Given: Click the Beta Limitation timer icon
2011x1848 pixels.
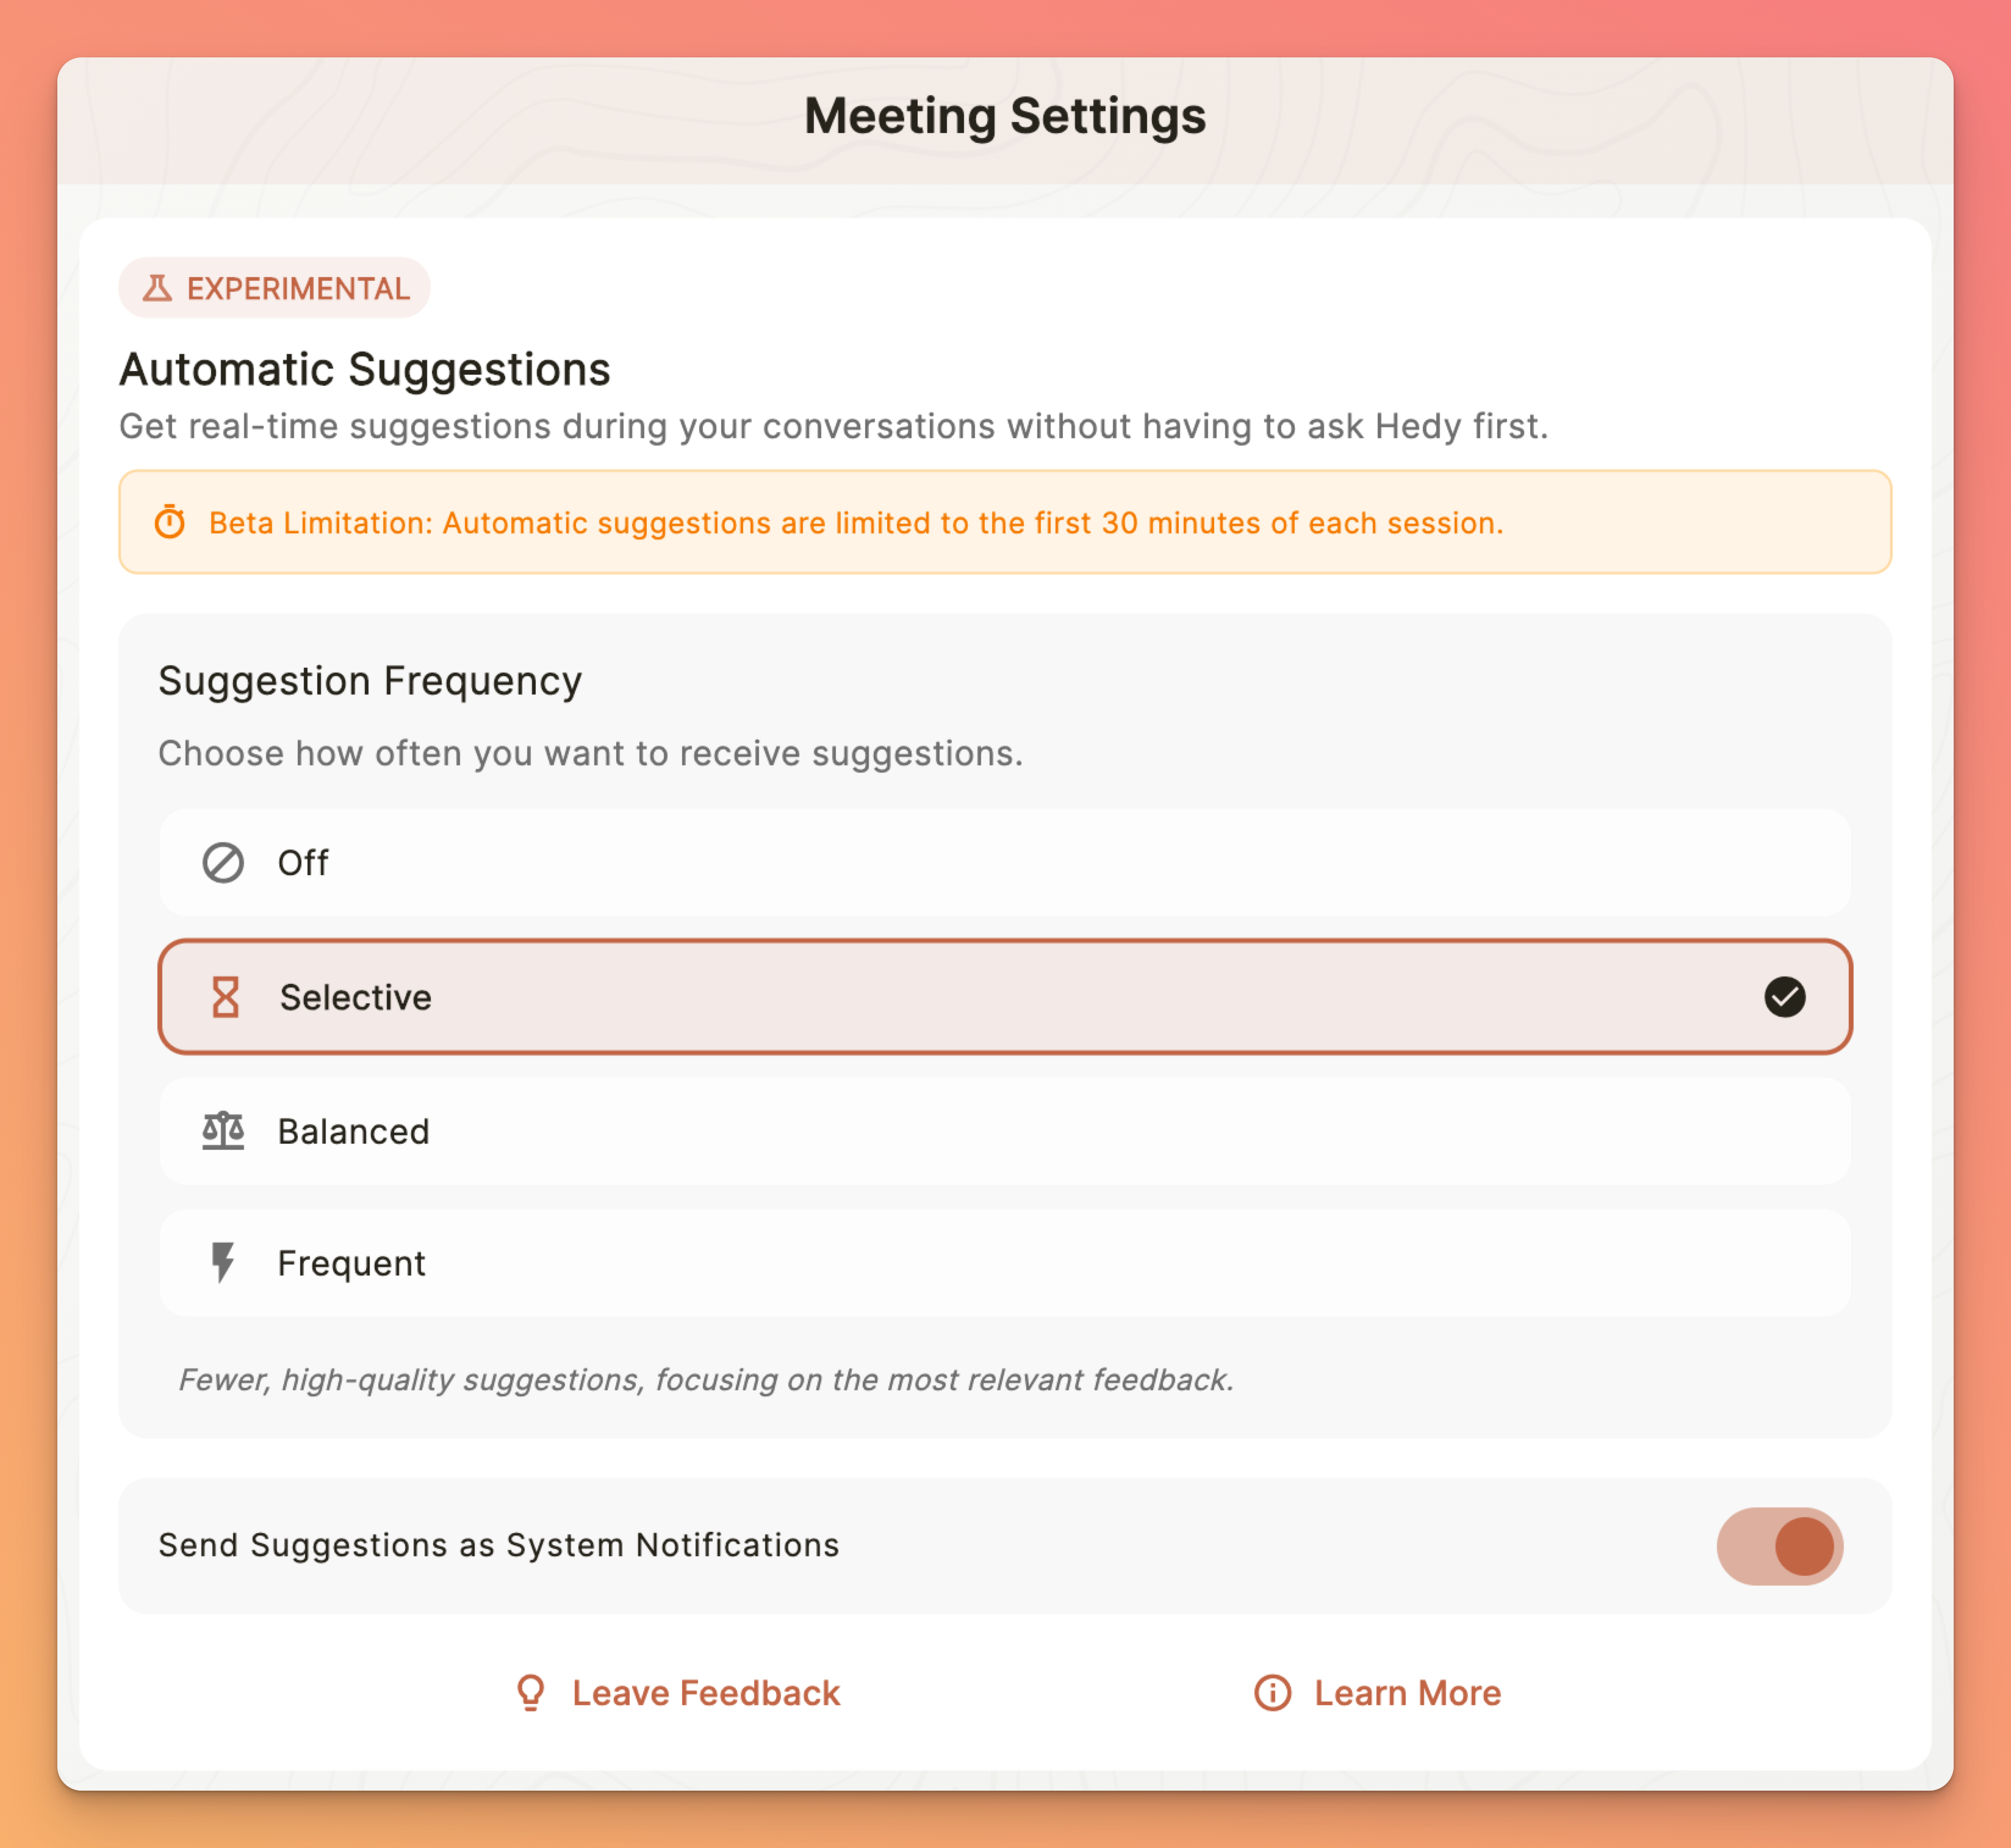Looking at the screenshot, I should pos(170,522).
